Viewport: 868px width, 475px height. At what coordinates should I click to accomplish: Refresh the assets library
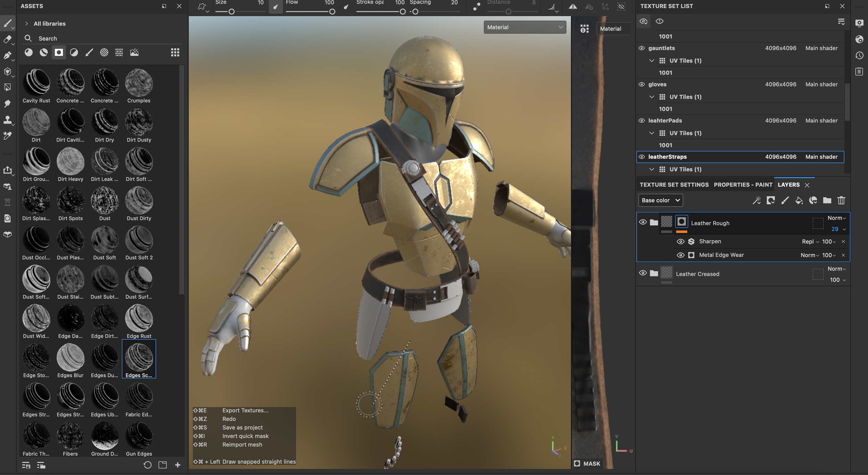pyautogui.click(x=148, y=465)
